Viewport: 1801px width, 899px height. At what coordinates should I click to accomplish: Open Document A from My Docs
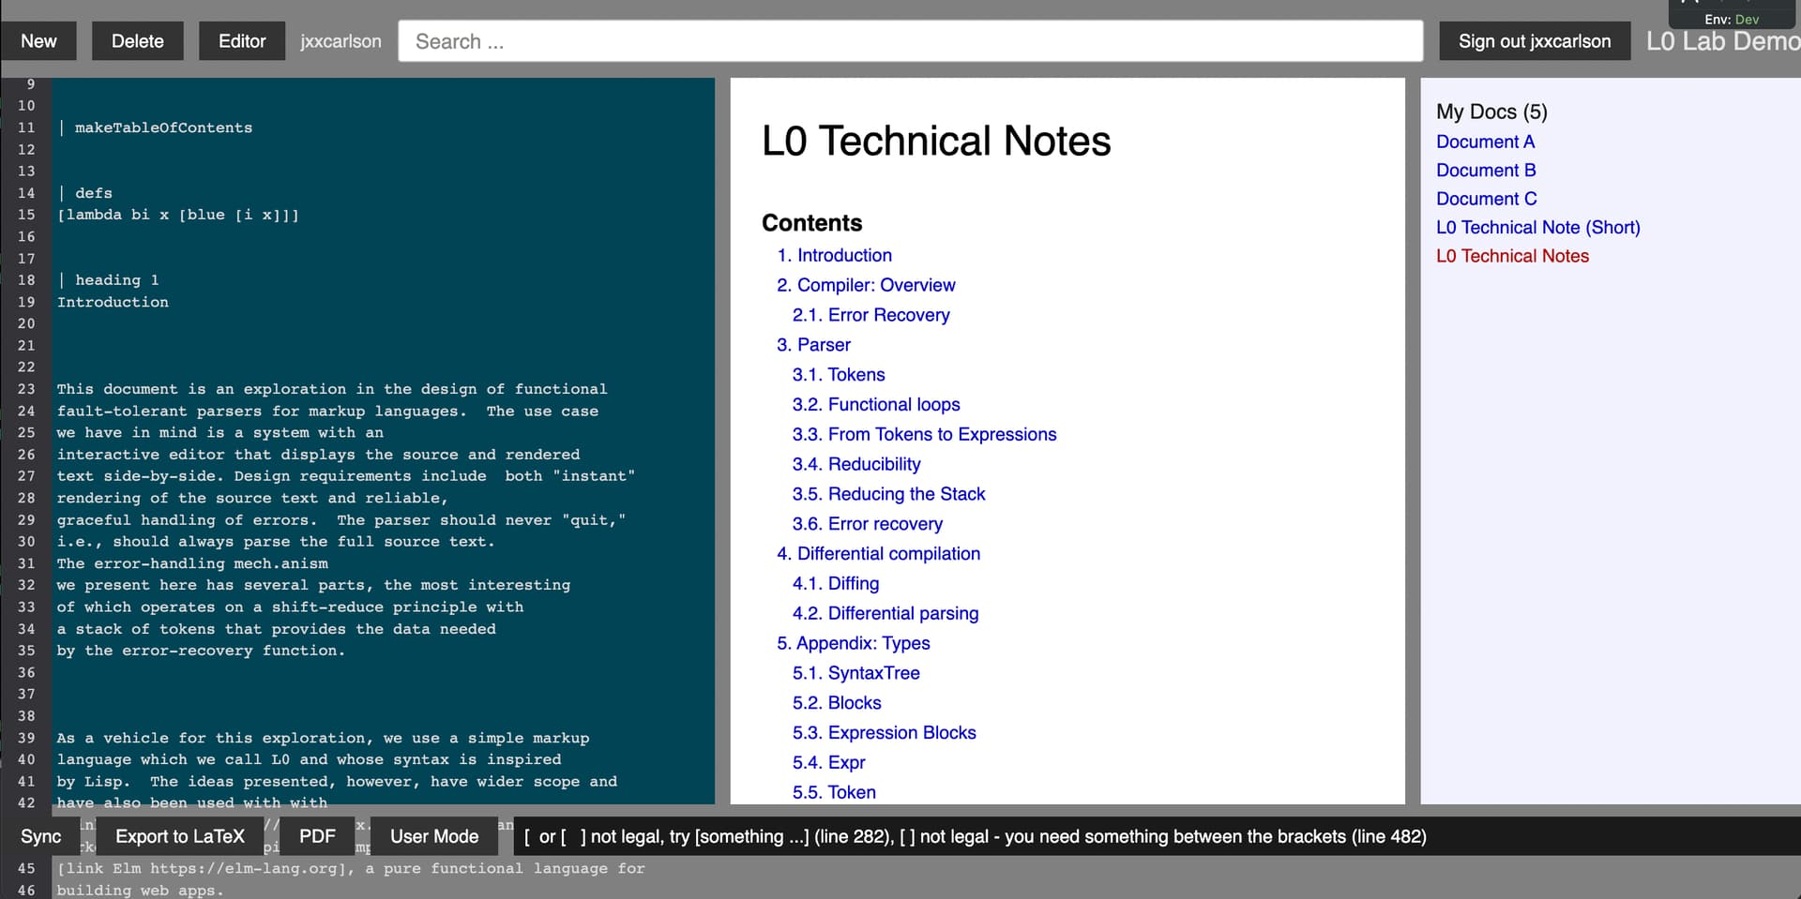pyautogui.click(x=1485, y=142)
